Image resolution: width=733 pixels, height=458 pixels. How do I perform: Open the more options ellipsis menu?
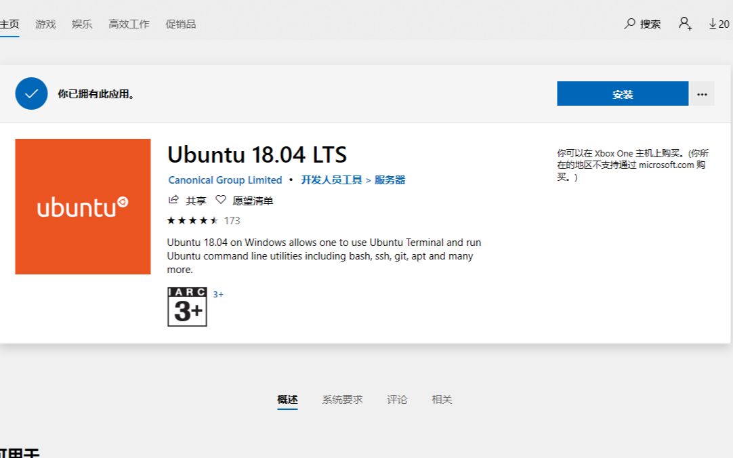pyautogui.click(x=702, y=93)
